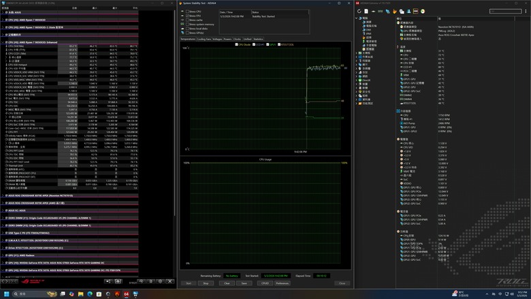The width and height of the screenshot is (531, 299).
Task: Click the HWiNFO X close-sensors icon at bottom
Action: [x=170, y=281]
